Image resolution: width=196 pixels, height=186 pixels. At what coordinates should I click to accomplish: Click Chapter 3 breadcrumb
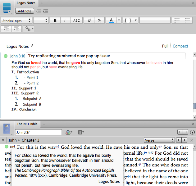30,140
